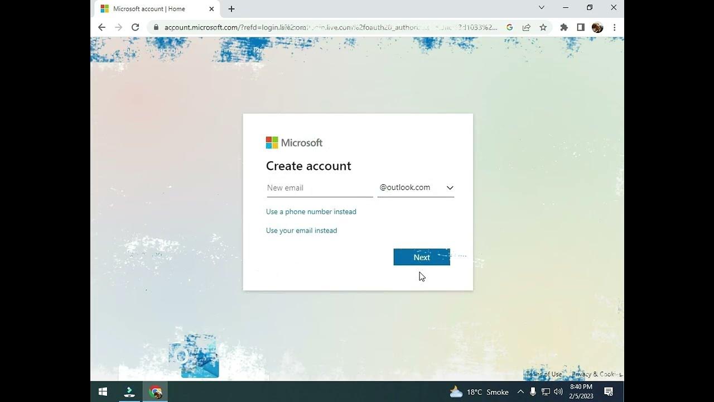Viewport: 714px width, 402px height.
Task: Open Google Translate icon in address bar
Action: tap(509, 27)
